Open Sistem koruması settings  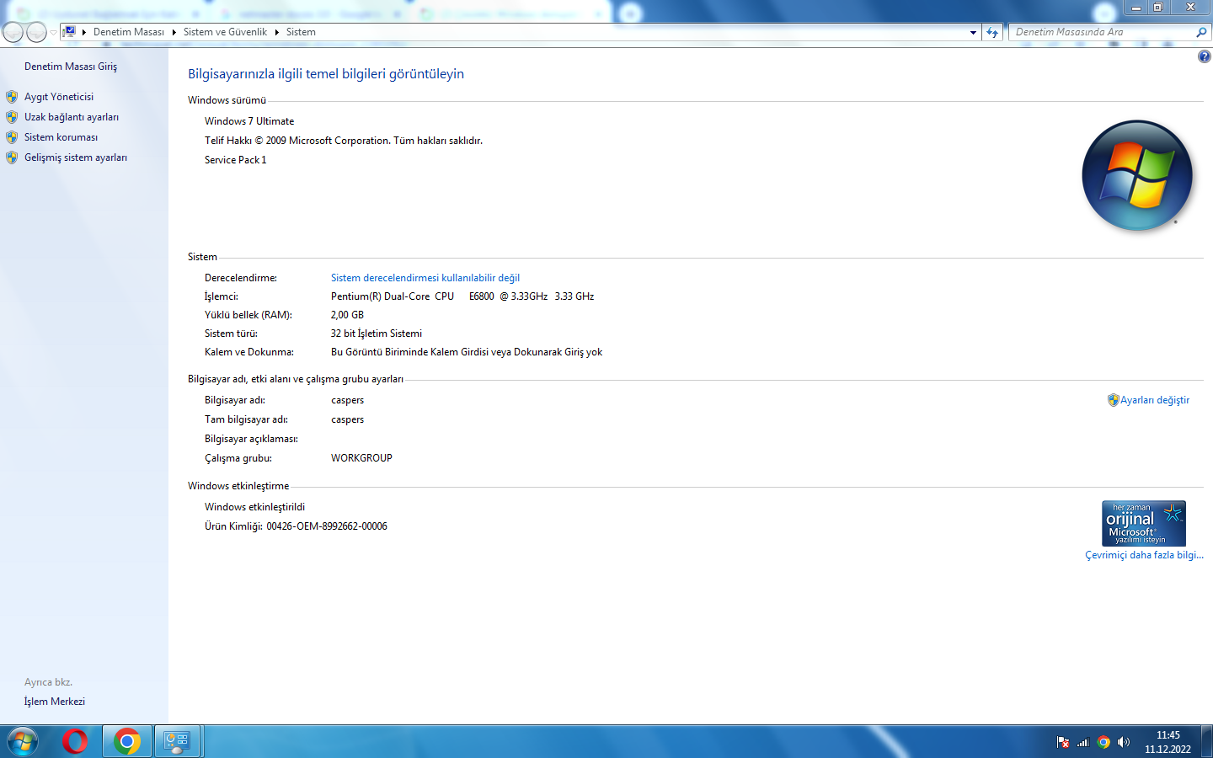[x=61, y=137]
